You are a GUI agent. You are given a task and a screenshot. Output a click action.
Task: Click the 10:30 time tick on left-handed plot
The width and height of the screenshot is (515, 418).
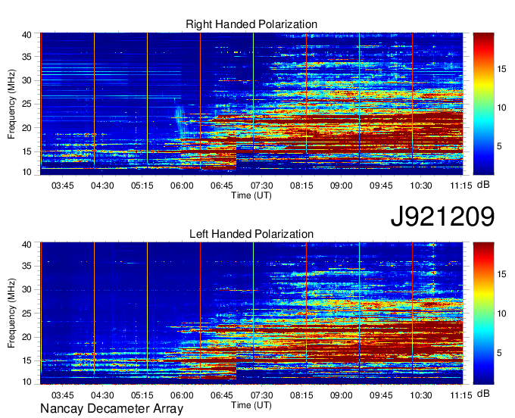[x=421, y=395]
